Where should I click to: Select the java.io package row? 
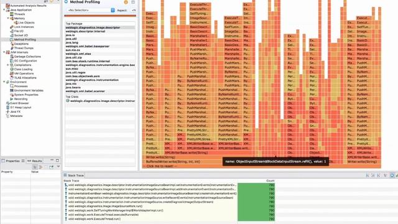tap(100, 35)
